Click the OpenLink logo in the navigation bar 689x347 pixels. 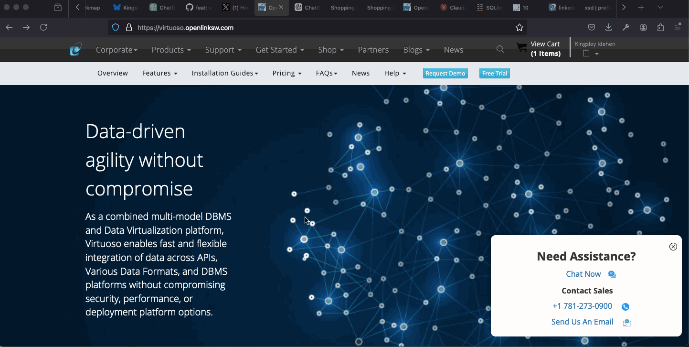76,49
